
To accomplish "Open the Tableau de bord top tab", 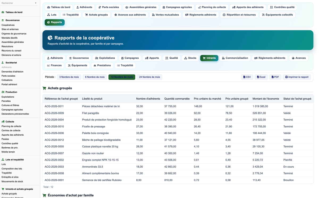I will pos(59,7).
